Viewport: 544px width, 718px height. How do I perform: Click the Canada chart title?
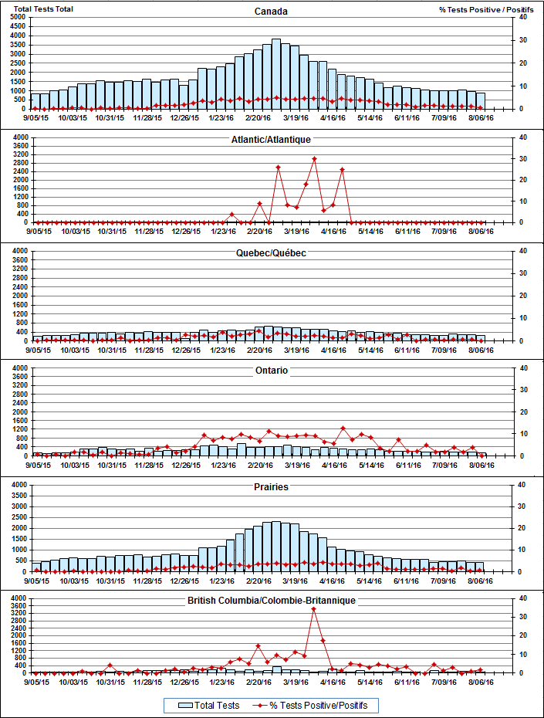click(272, 12)
